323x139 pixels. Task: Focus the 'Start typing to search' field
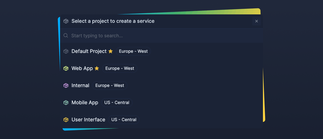click(x=161, y=35)
